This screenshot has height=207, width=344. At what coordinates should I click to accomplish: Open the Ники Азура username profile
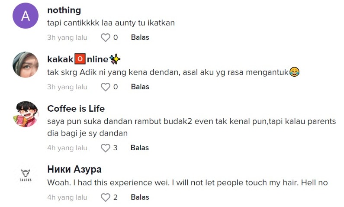click(74, 169)
